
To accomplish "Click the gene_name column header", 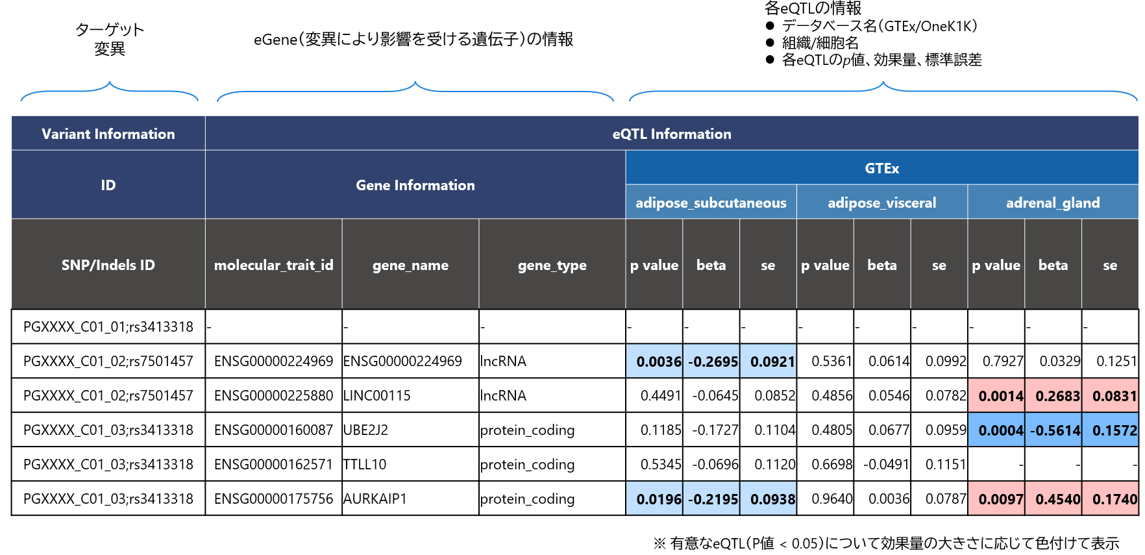I will coord(410,265).
